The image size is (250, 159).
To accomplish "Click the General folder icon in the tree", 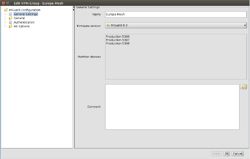I will 11,18.
